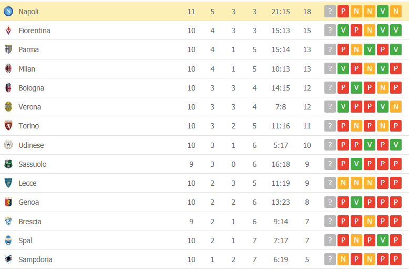Screen dimensions: 409x270
Task: Click the Genoa club crest icon
Action: [8, 202]
